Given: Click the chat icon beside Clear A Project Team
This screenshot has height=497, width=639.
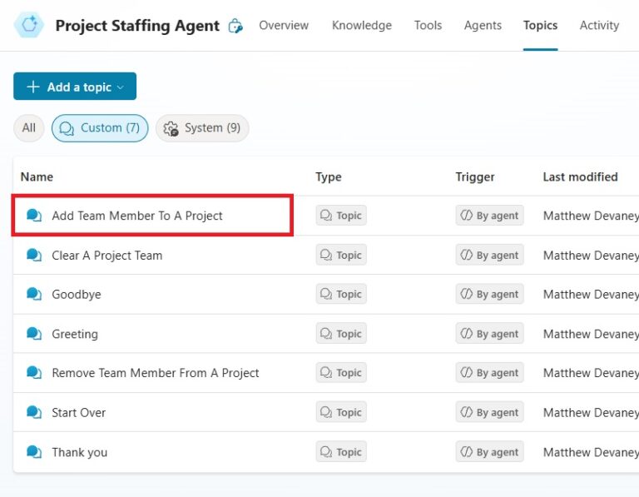Looking at the screenshot, I should coord(34,256).
